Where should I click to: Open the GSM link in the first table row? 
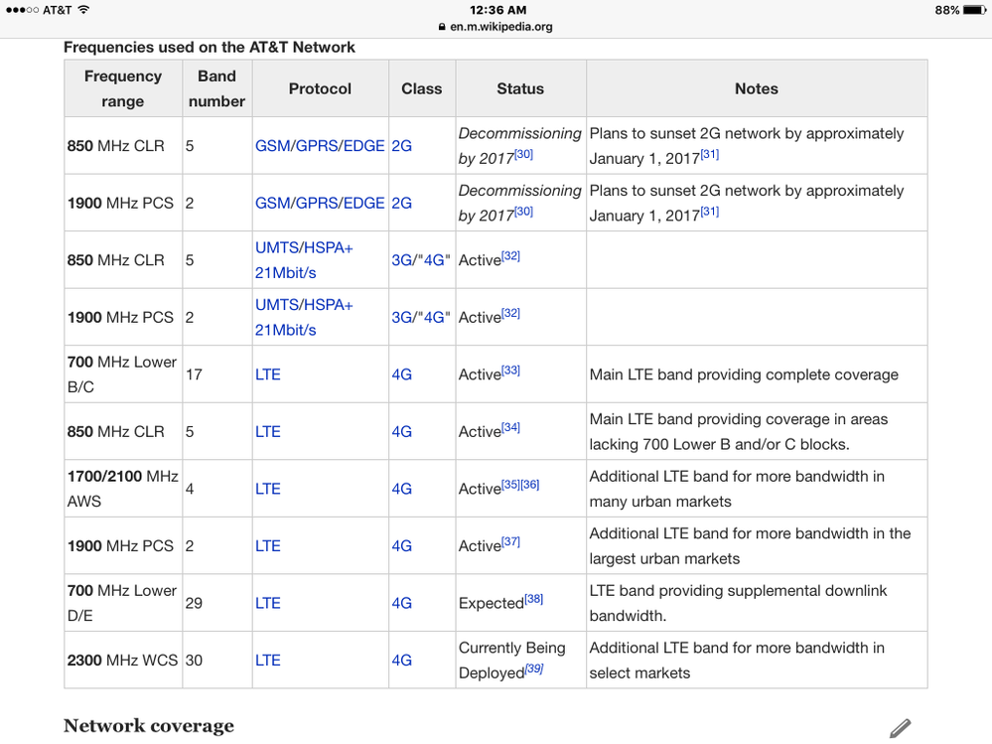271,146
